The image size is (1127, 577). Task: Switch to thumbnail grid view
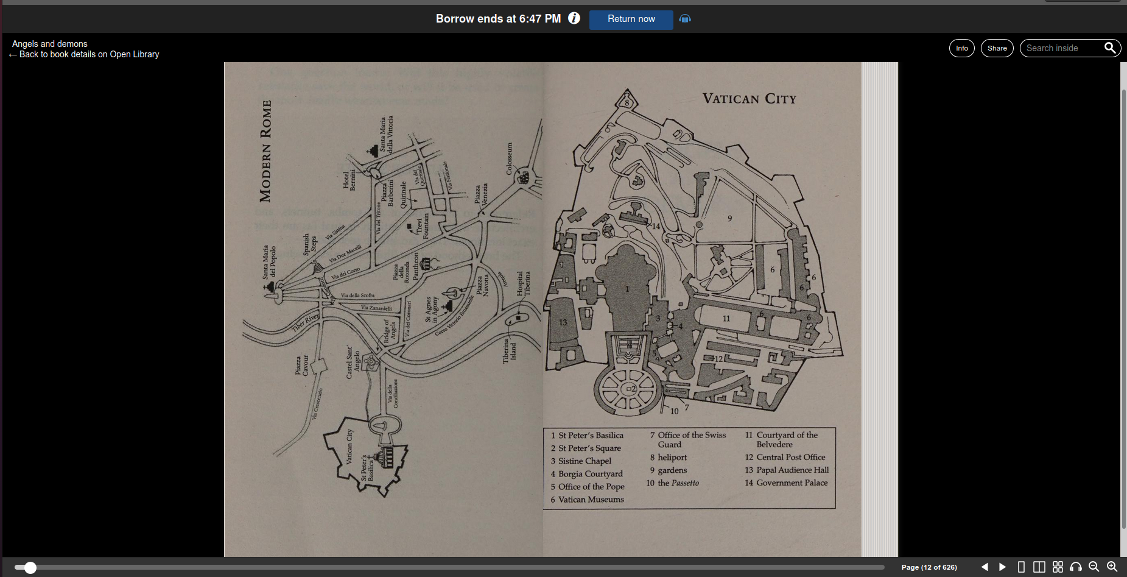[1058, 567]
